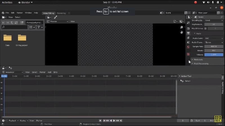Screen dimensions: 225x126
Task: Switch to Video Editing workspace tab
Action: (48, 13)
